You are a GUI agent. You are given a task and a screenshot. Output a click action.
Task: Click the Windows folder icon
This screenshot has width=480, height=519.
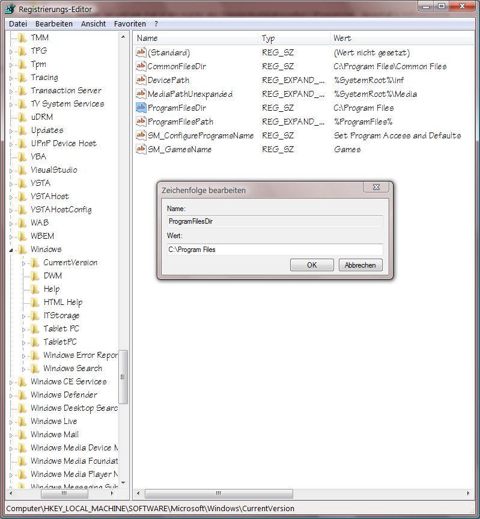coord(22,250)
